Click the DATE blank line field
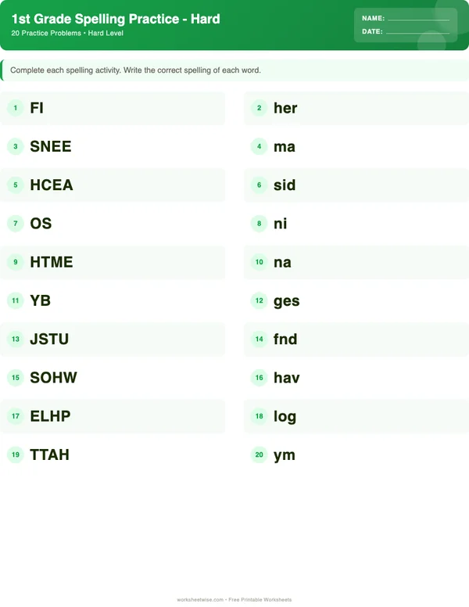469x607 pixels. (417, 32)
